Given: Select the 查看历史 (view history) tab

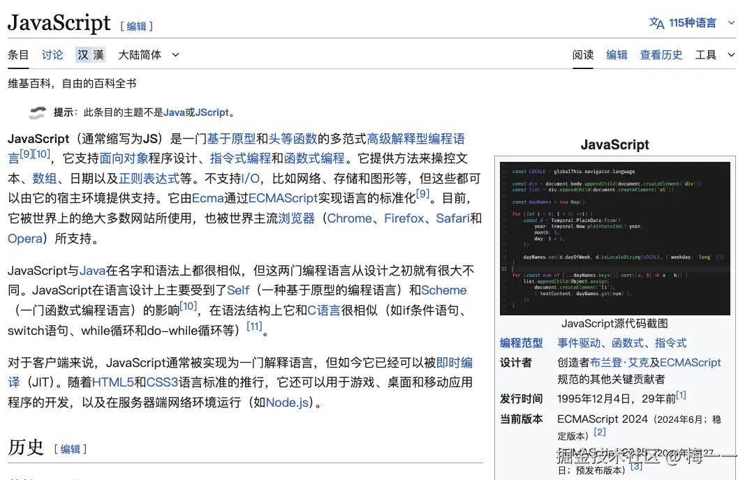Looking at the screenshot, I should point(661,54).
